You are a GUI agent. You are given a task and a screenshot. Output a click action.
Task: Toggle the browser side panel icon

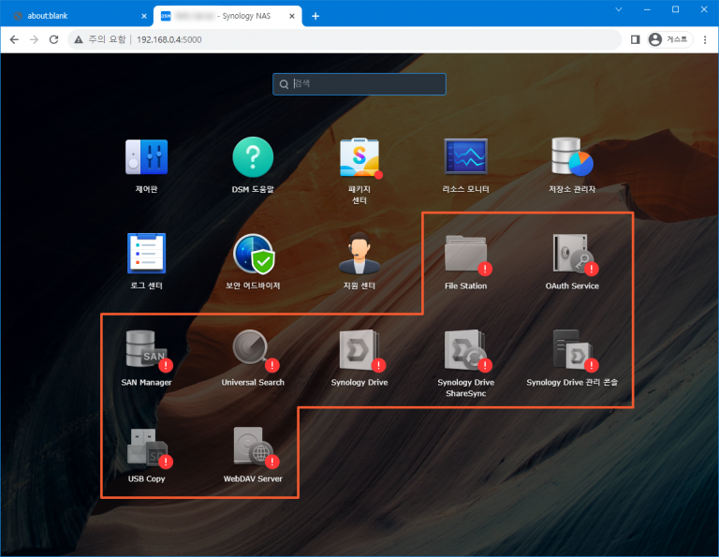(635, 39)
